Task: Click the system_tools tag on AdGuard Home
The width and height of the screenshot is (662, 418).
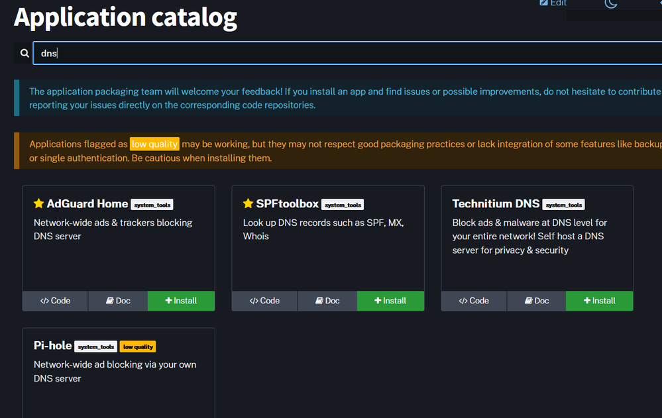Action: pyautogui.click(x=152, y=205)
